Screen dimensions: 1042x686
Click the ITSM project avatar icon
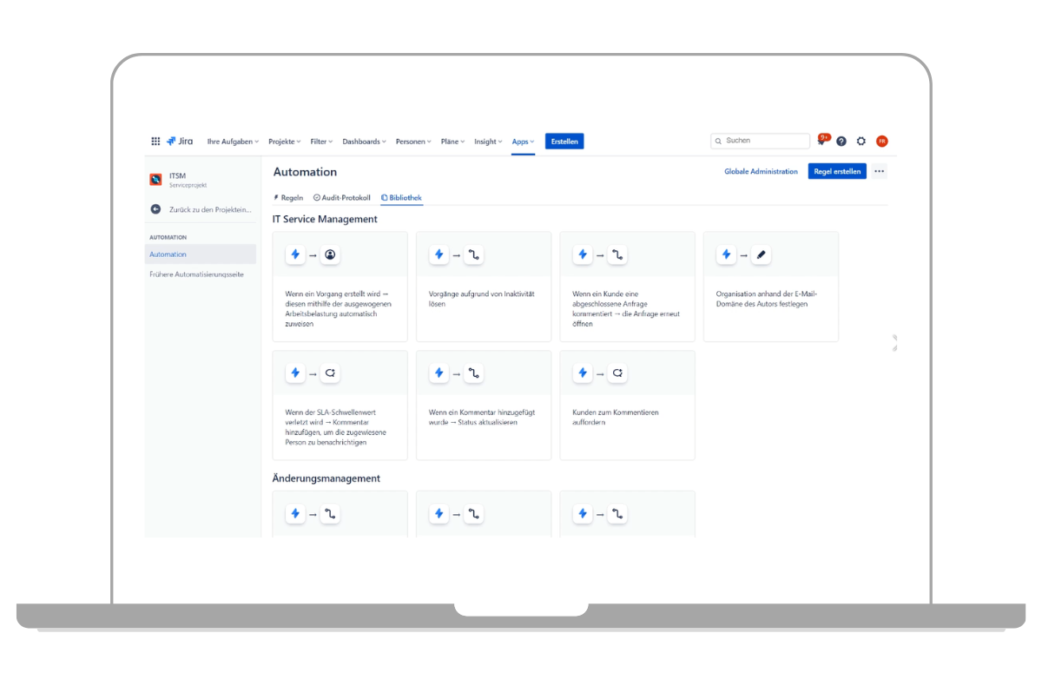tap(156, 180)
